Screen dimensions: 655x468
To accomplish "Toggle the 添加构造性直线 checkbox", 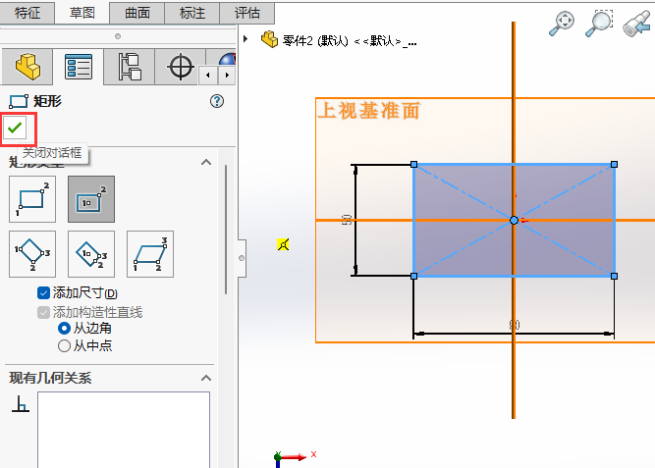I will coord(43,312).
